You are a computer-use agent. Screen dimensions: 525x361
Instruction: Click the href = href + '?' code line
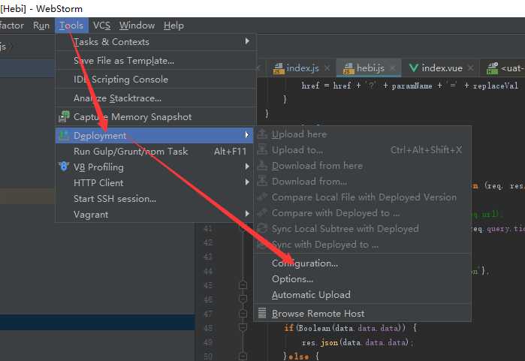410,86
